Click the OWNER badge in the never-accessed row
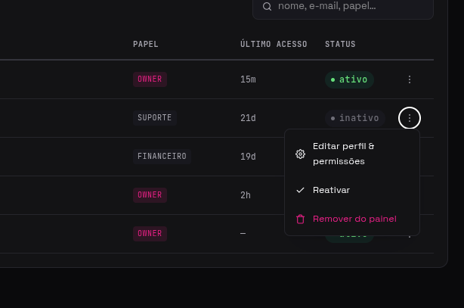The width and height of the screenshot is (464, 308). point(150,233)
